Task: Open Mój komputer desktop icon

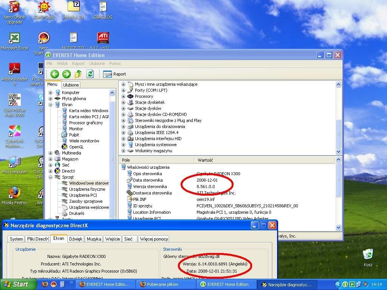Action: tap(14, 165)
